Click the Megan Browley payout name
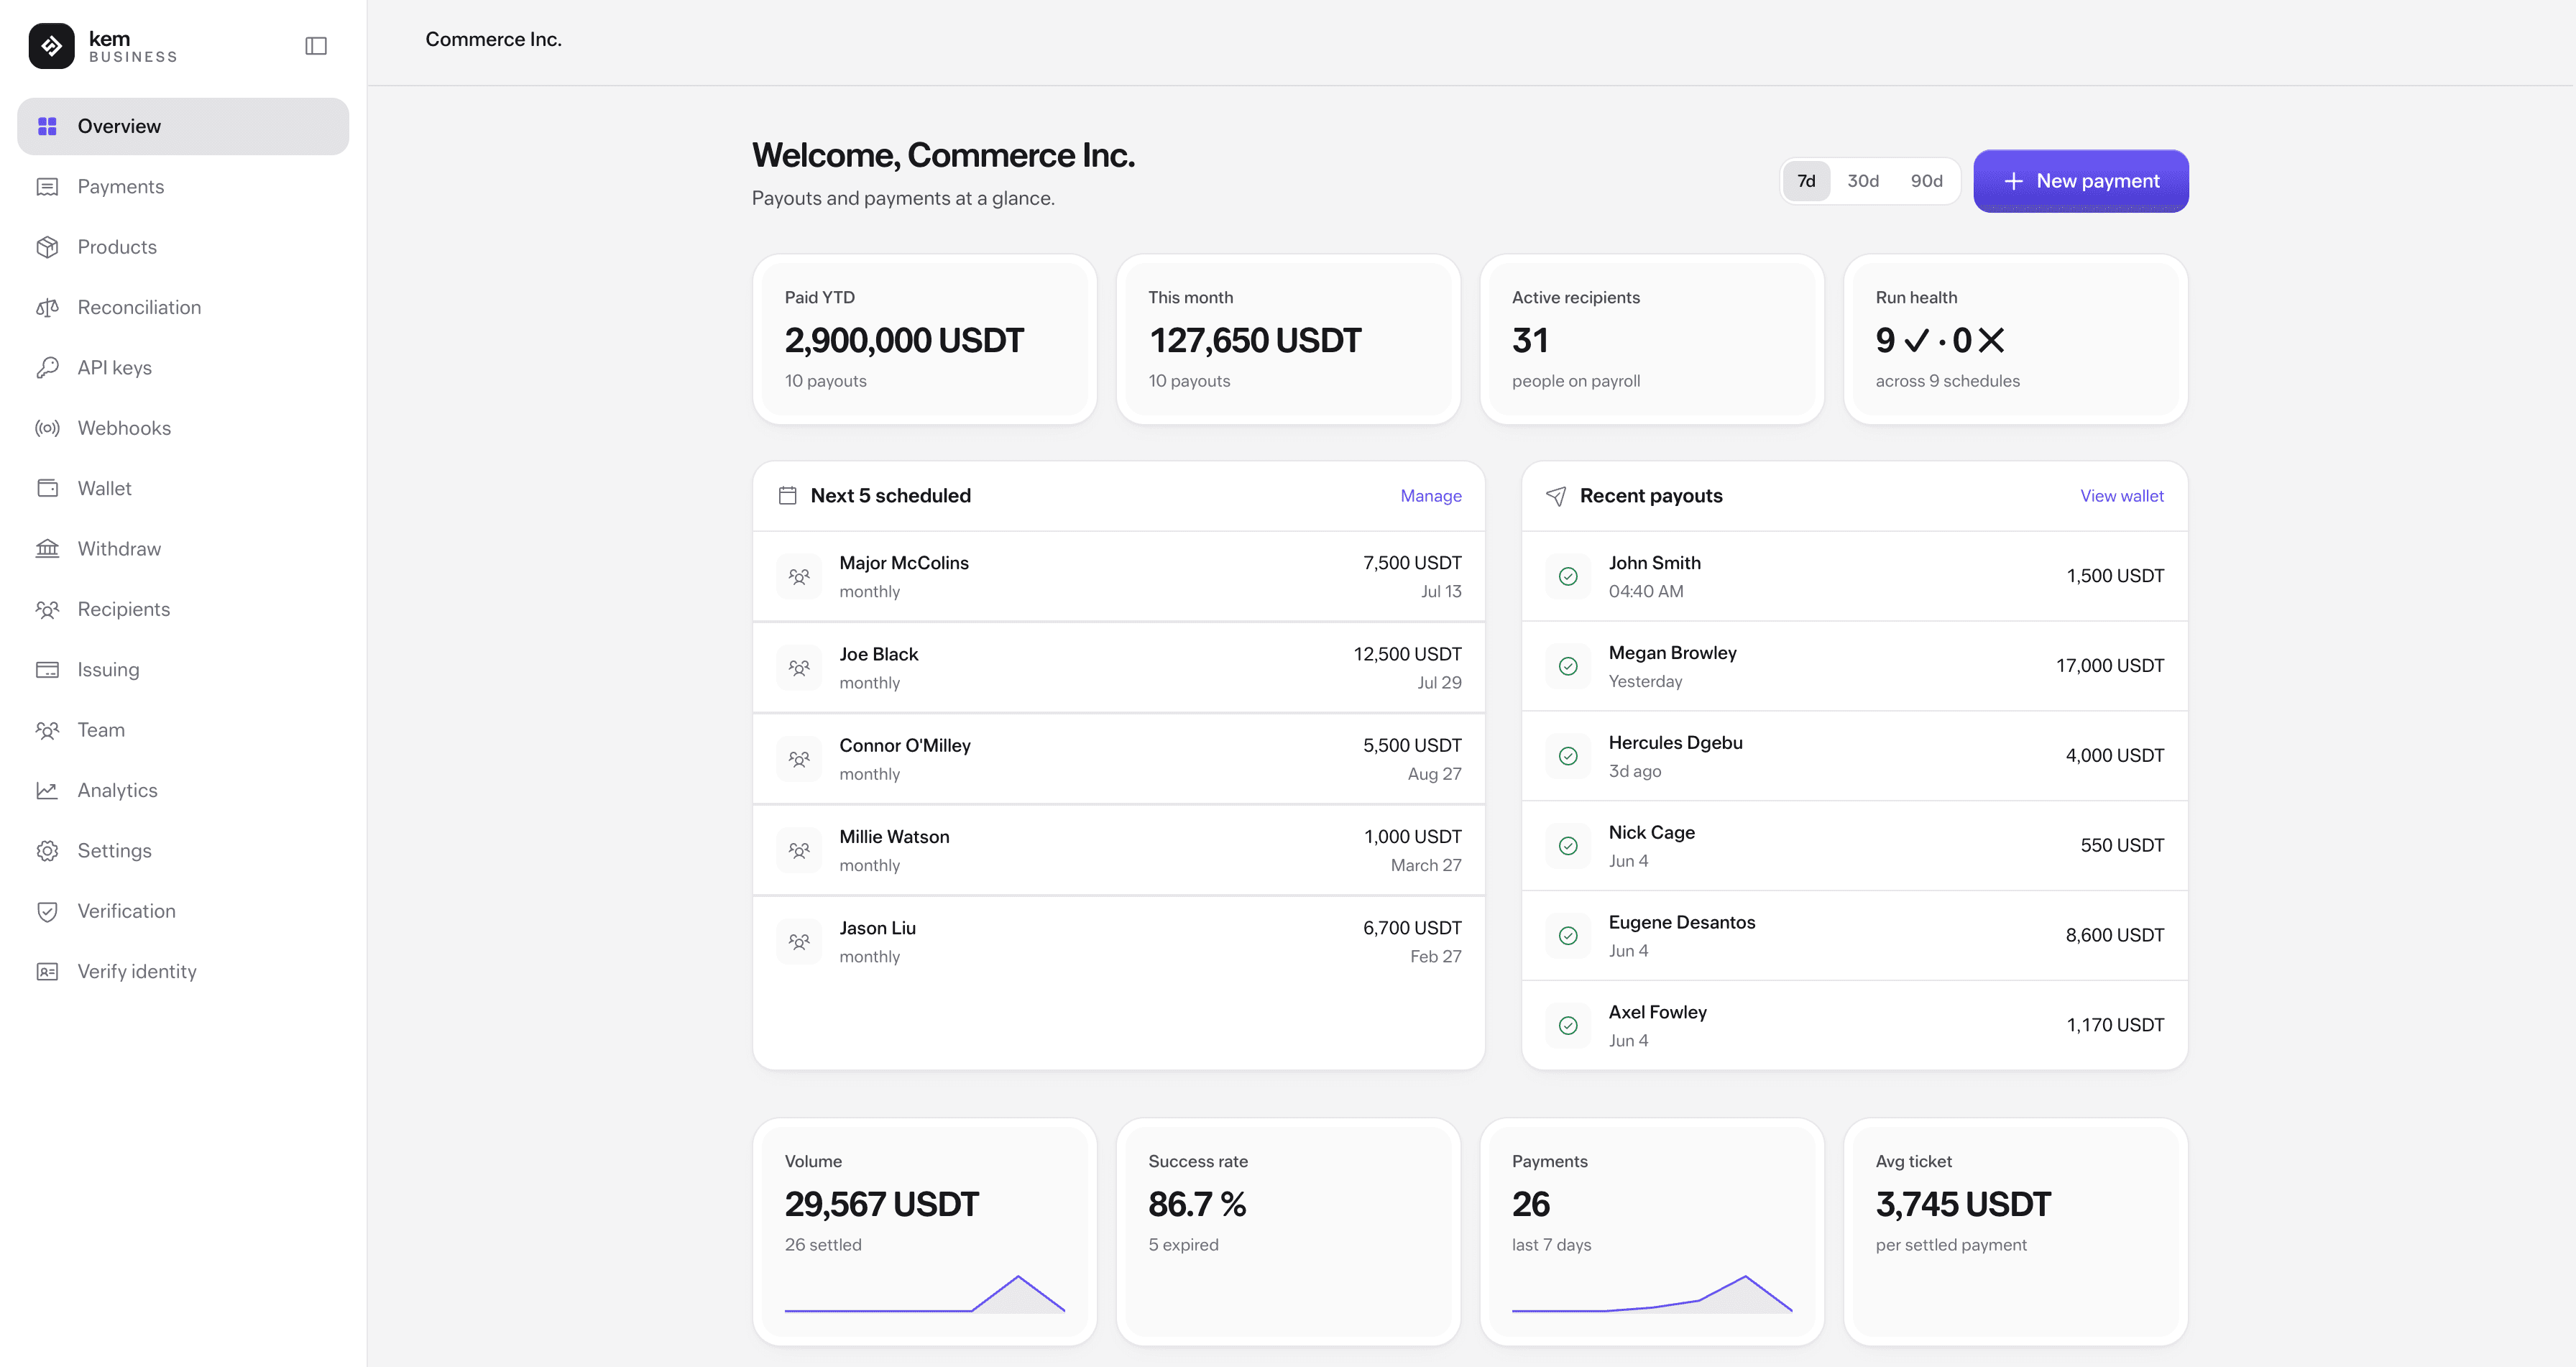Viewport: 2576px width, 1367px height. [1672, 653]
